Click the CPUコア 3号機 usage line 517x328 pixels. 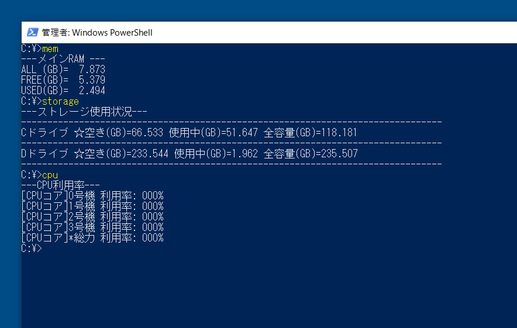92,227
